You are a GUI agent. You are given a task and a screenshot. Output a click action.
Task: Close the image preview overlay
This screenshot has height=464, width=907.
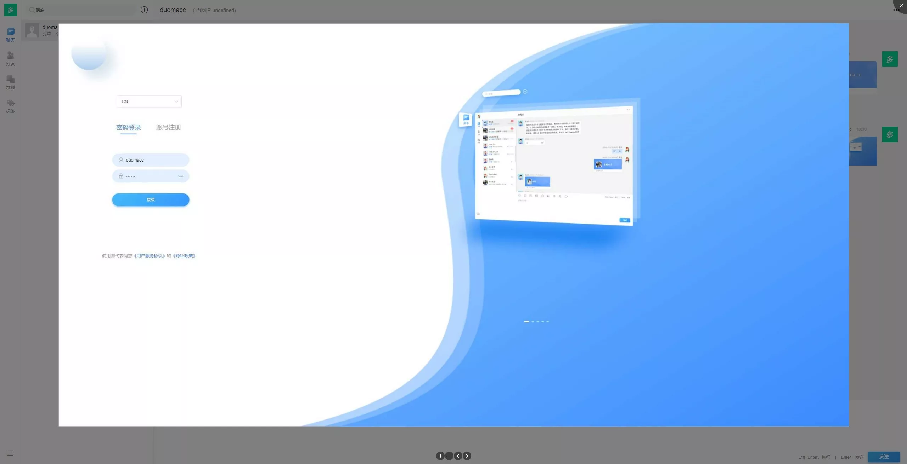point(901,5)
